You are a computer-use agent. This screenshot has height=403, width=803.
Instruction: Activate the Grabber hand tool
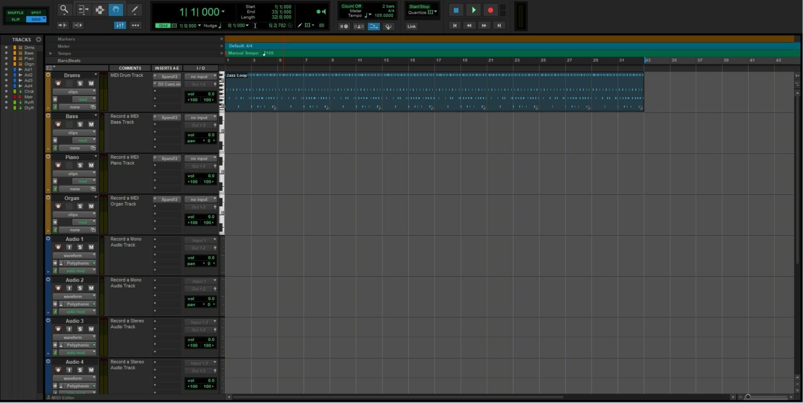[x=116, y=8]
